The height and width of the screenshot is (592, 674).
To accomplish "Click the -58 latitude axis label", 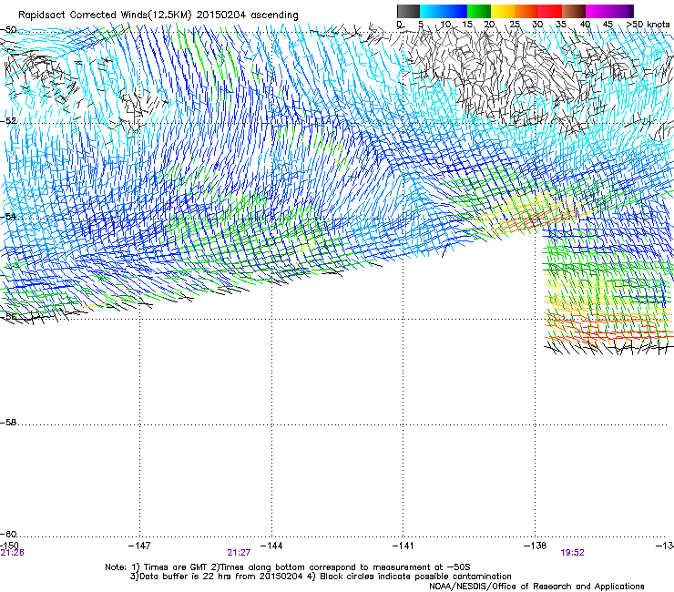I will (8, 423).
